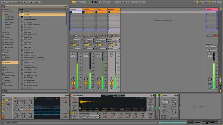Click Add Folder... in browser Places
The width and height of the screenshot is (223, 125).
(x=9, y=85)
